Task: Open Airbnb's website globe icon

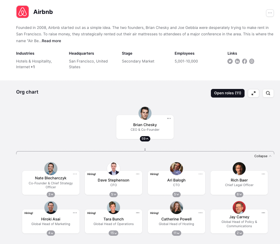Action: (x=252, y=61)
